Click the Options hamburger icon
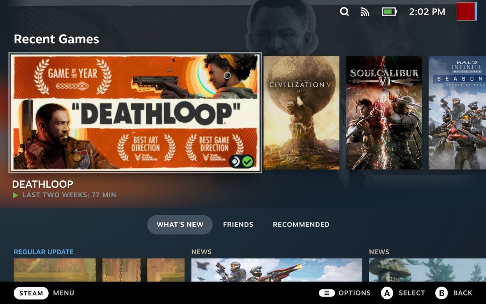This screenshot has height=304, width=486. (x=326, y=293)
